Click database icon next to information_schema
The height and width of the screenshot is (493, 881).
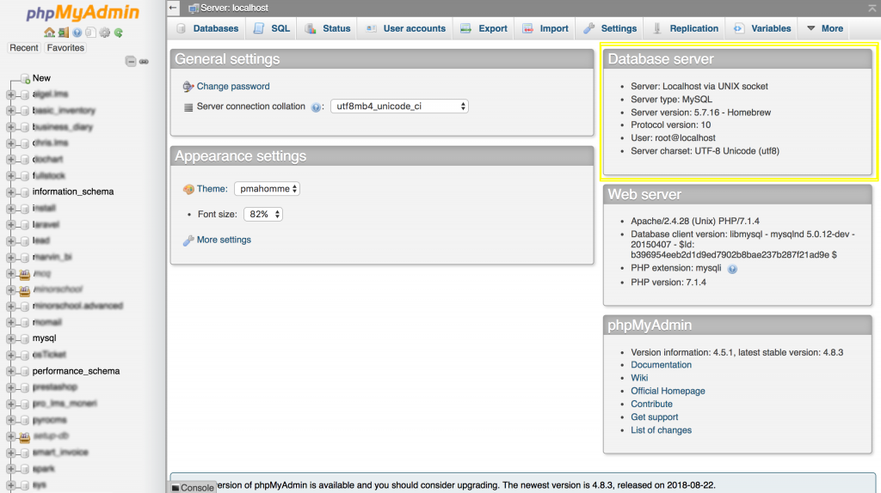[25, 192]
